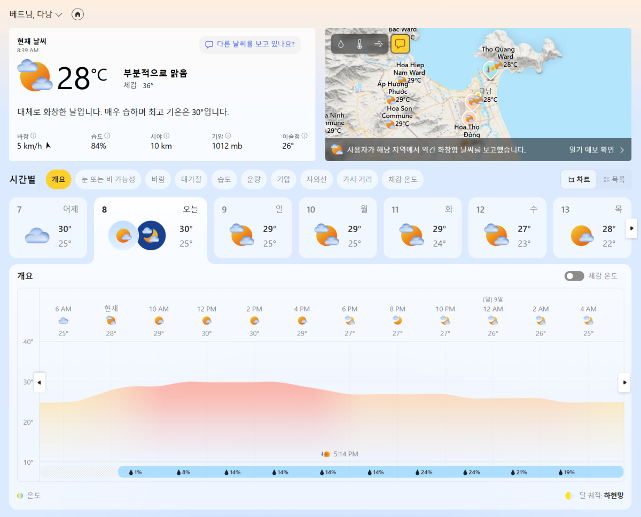Open 일기 예보 확인 link

tap(596, 150)
